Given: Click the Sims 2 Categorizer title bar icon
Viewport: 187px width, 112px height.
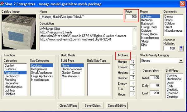Looking at the screenshot, I should [x=2, y=4].
